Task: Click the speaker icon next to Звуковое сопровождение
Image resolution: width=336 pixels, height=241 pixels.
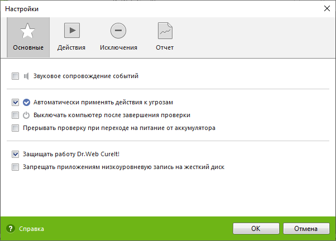Action: [26, 76]
